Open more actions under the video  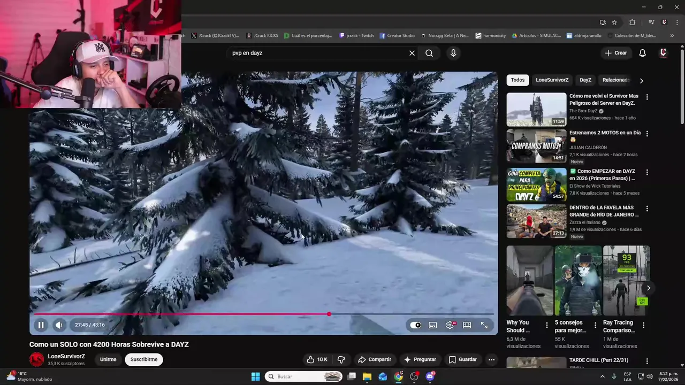click(491, 360)
